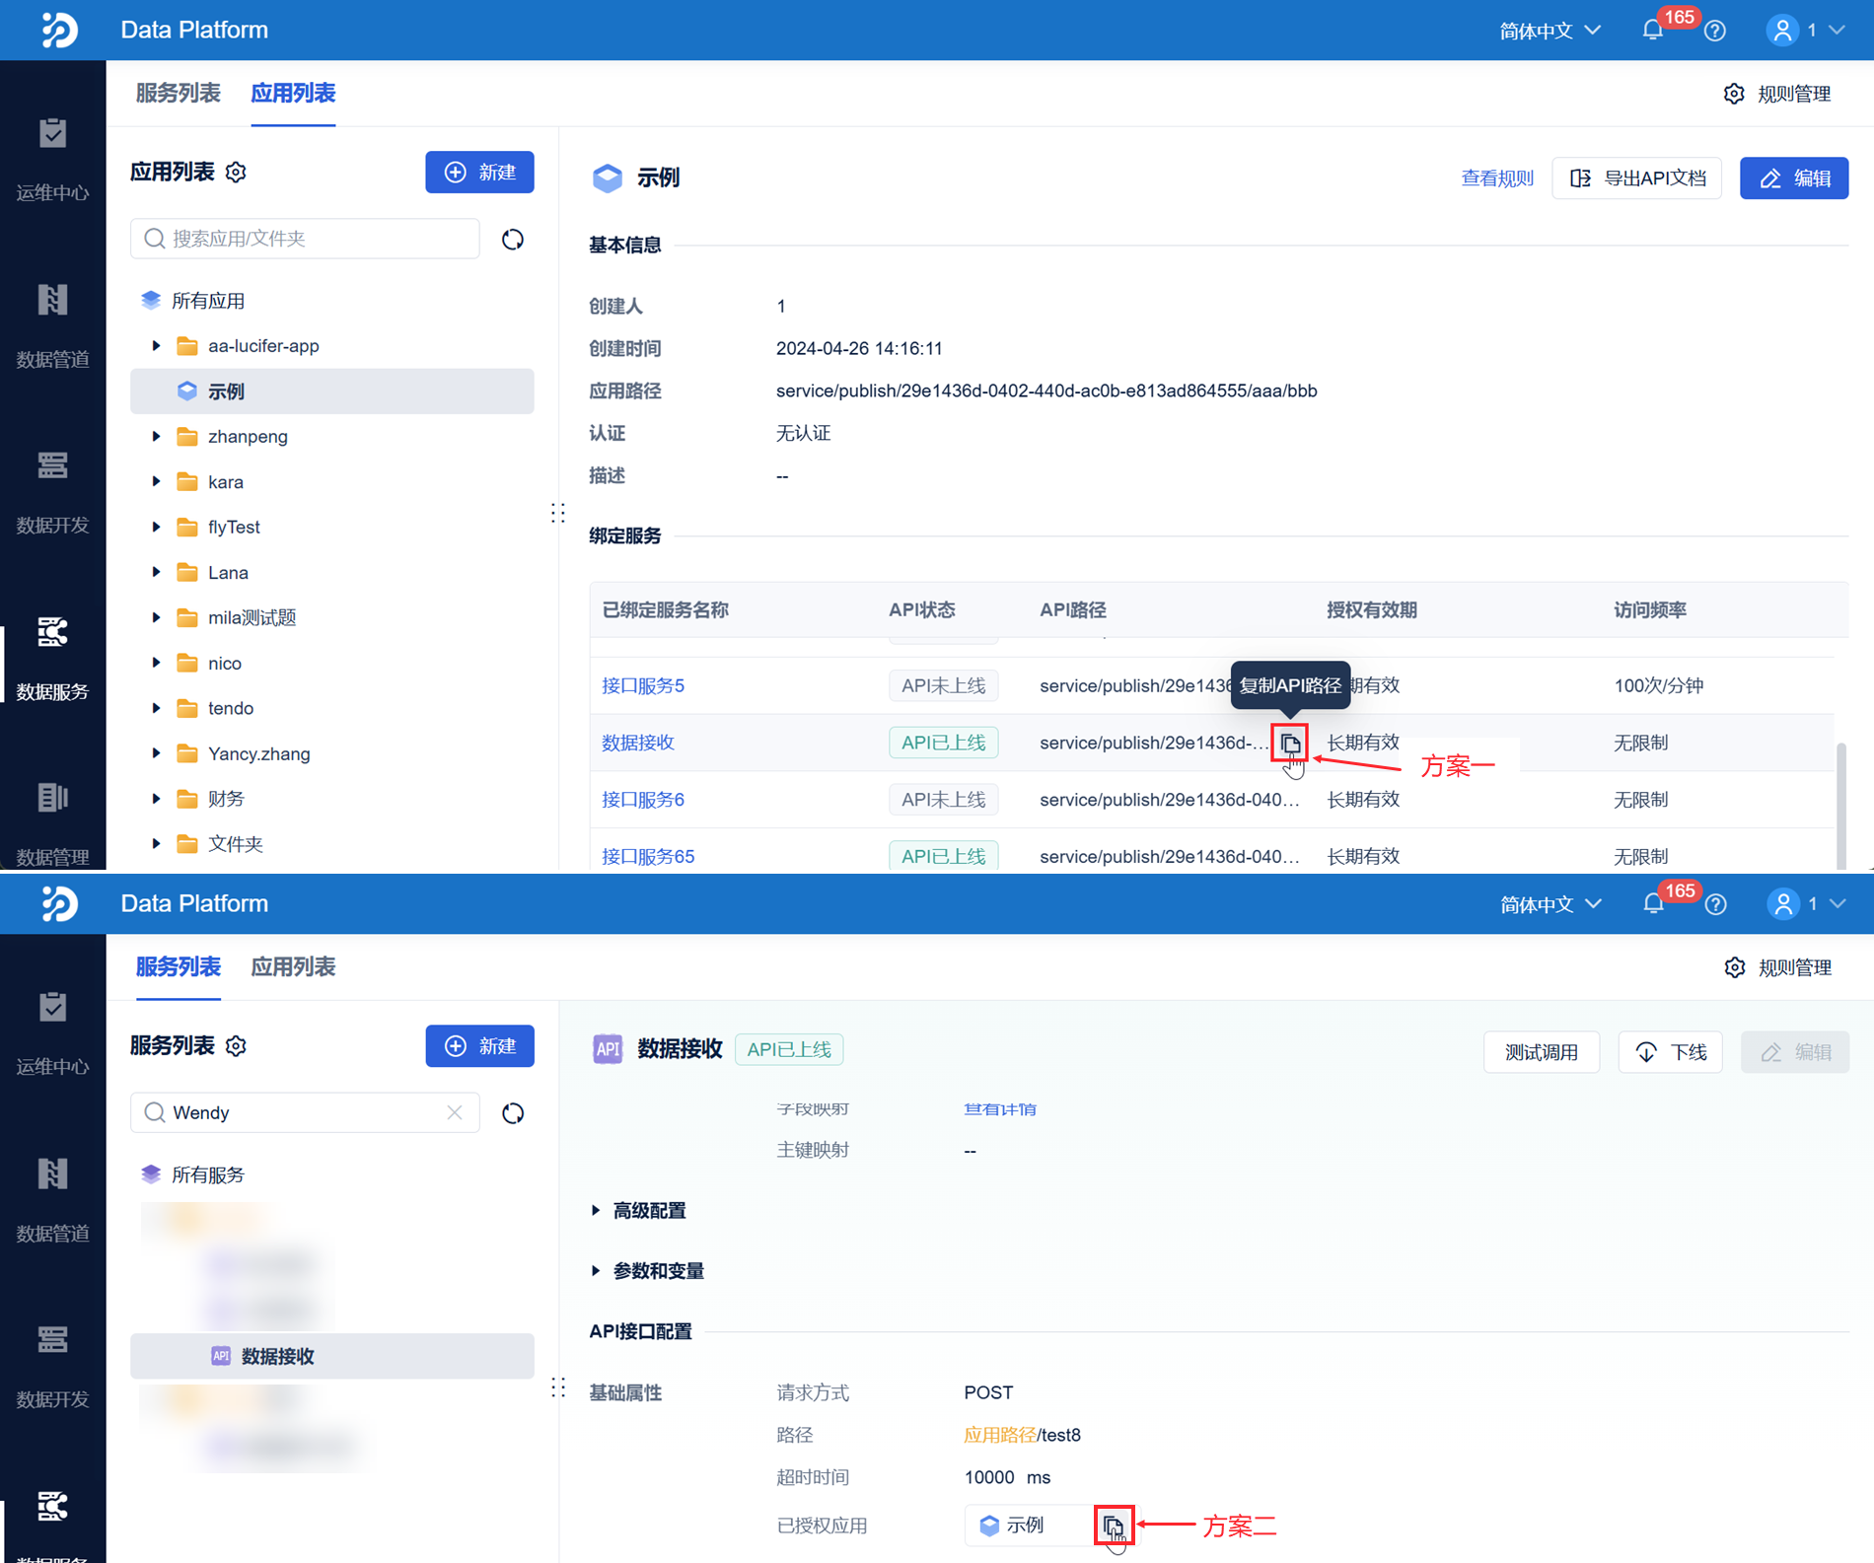The image size is (1874, 1563).
Task: Open the 应用列表 settings gear
Action: pyautogui.click(x=235, y=171)
